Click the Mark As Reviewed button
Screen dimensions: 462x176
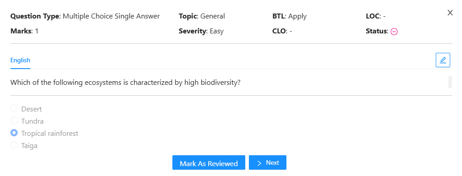point(209,162)
